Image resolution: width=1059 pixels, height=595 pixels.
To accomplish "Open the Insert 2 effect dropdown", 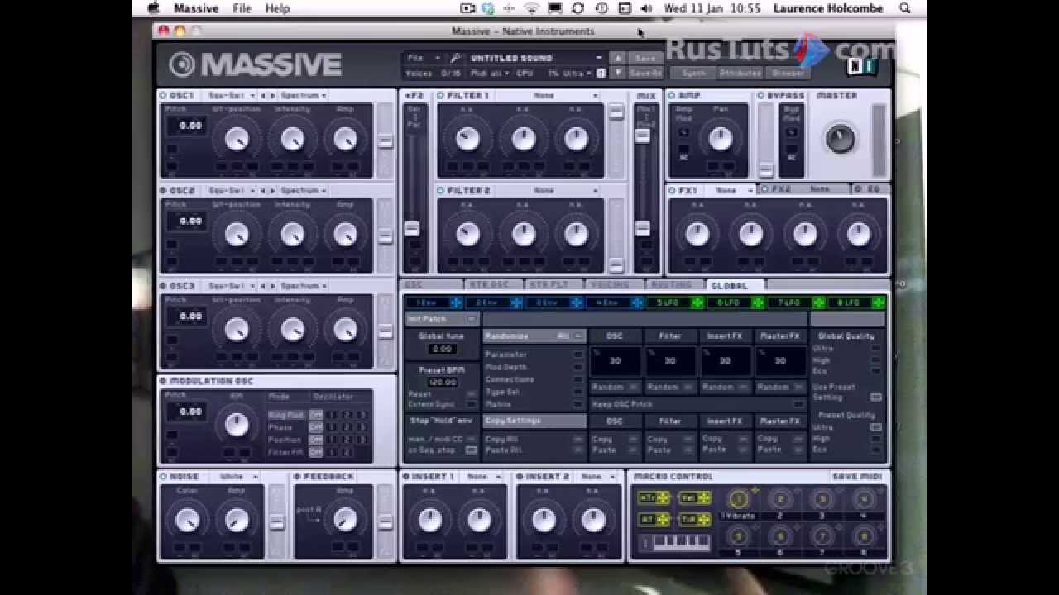I will tap(597, 477).
